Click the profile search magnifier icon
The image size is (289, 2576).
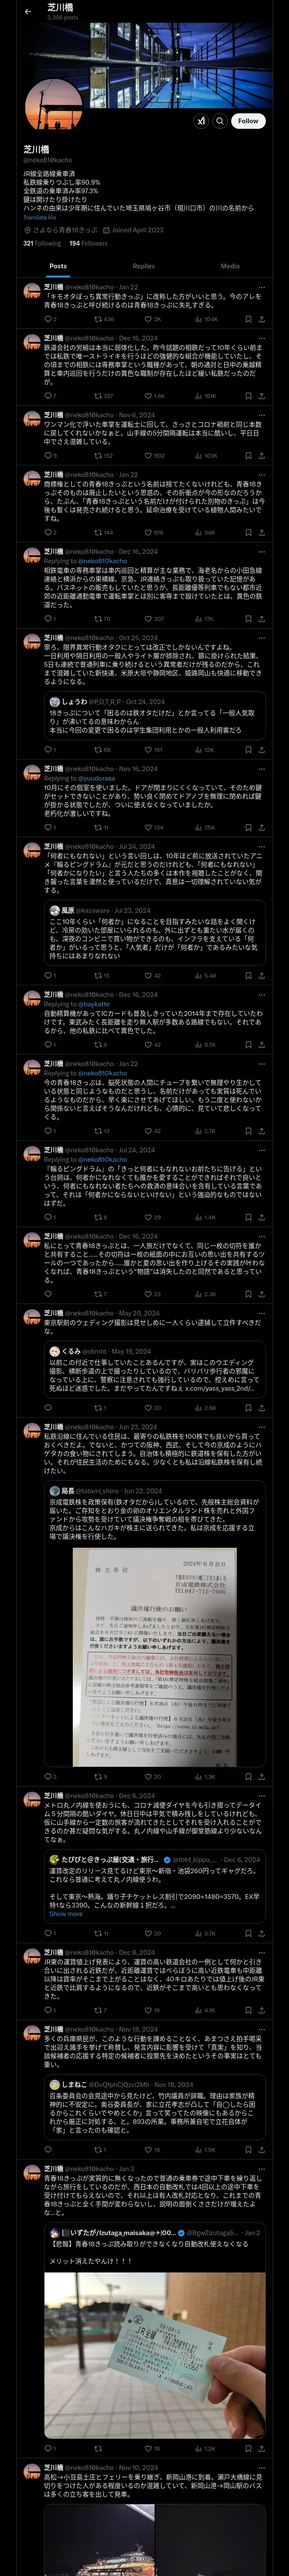click(220, 120)
